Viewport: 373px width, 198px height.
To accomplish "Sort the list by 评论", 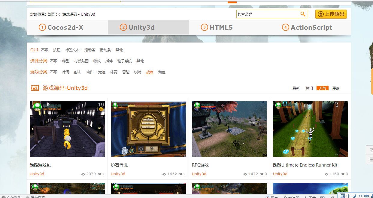I will coord(336,88).
